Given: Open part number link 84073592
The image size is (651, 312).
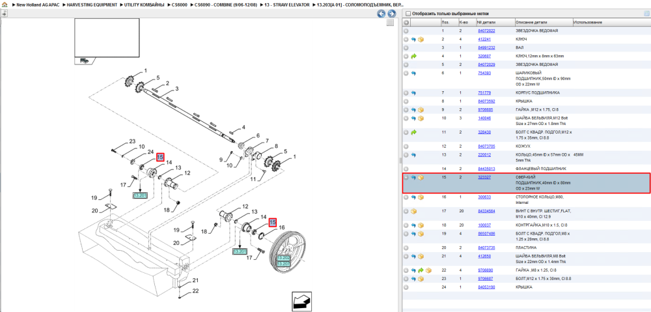Looking at the screenshot, I should click(x=486, y=101).
